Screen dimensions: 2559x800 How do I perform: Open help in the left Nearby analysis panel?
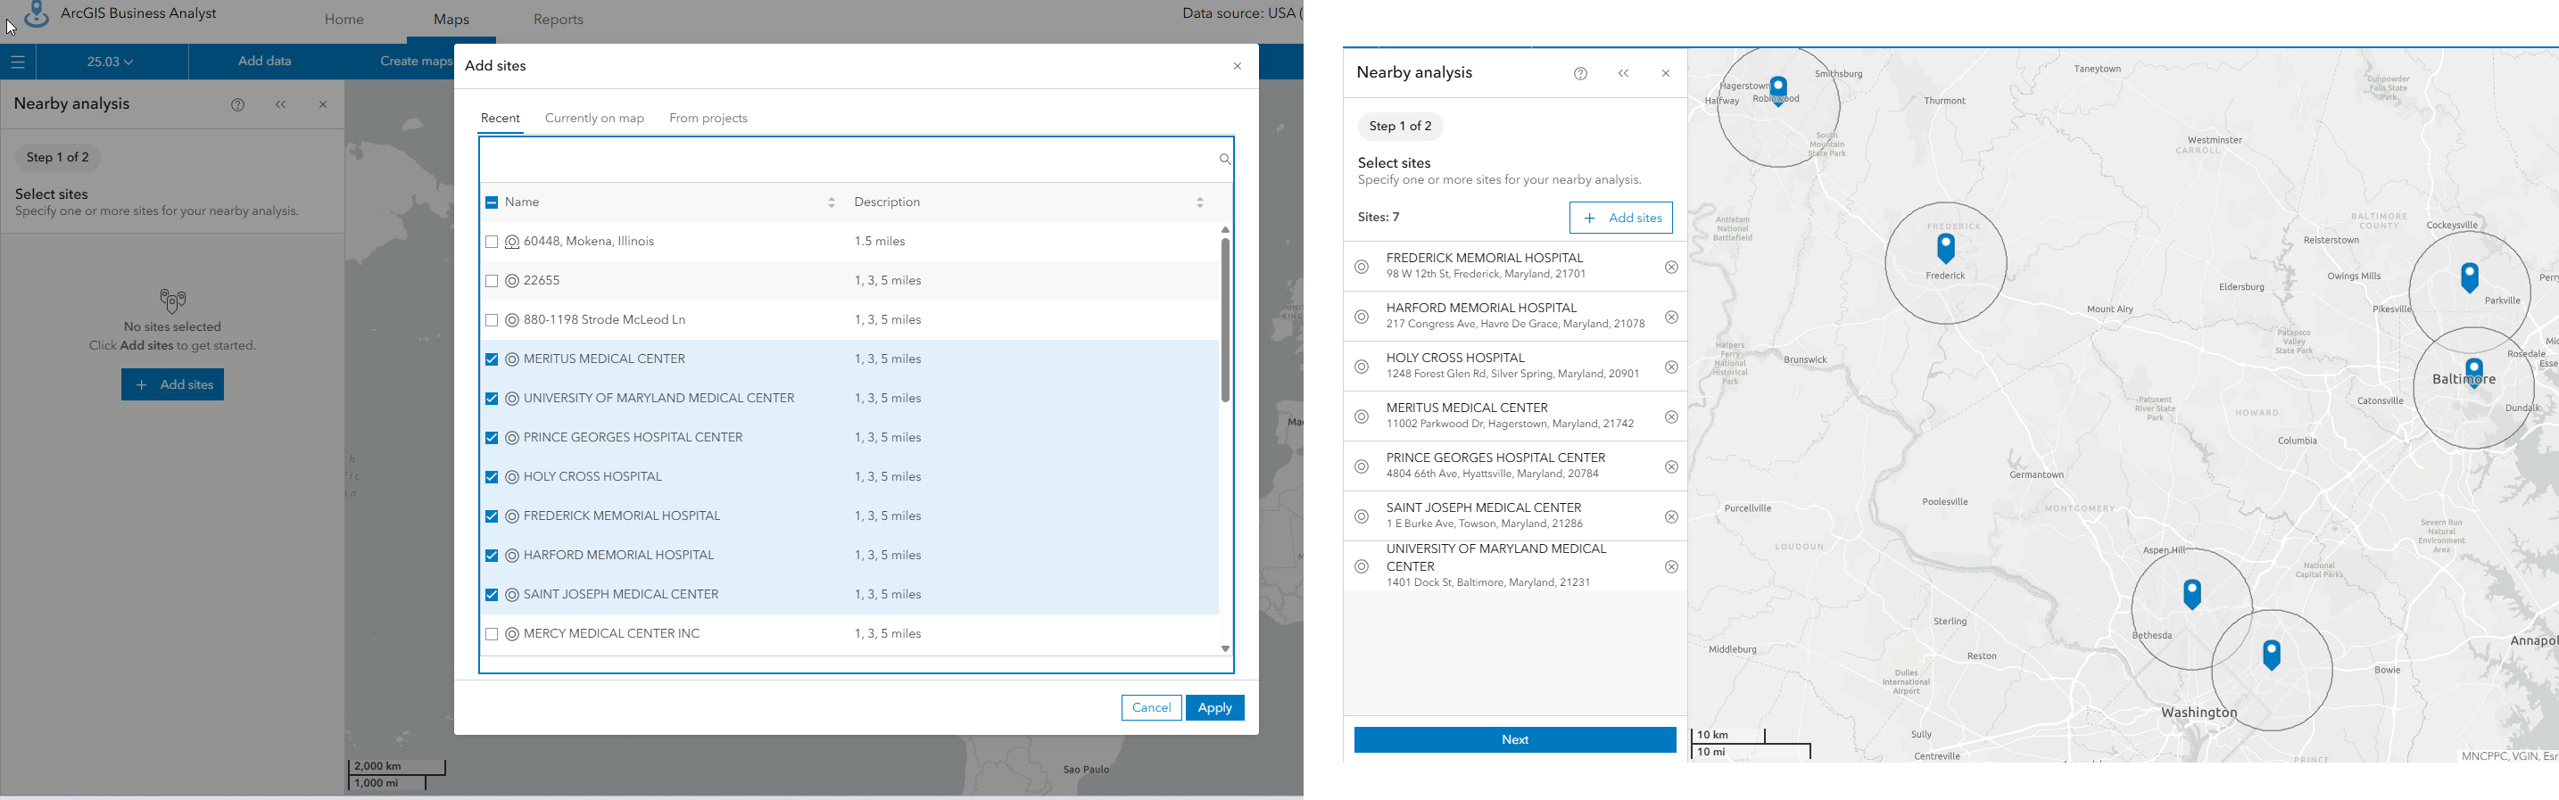(237, 104)
